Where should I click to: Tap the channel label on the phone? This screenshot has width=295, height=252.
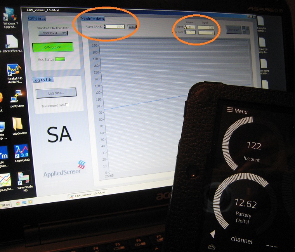pyautogui.click(x=242, y=240)
